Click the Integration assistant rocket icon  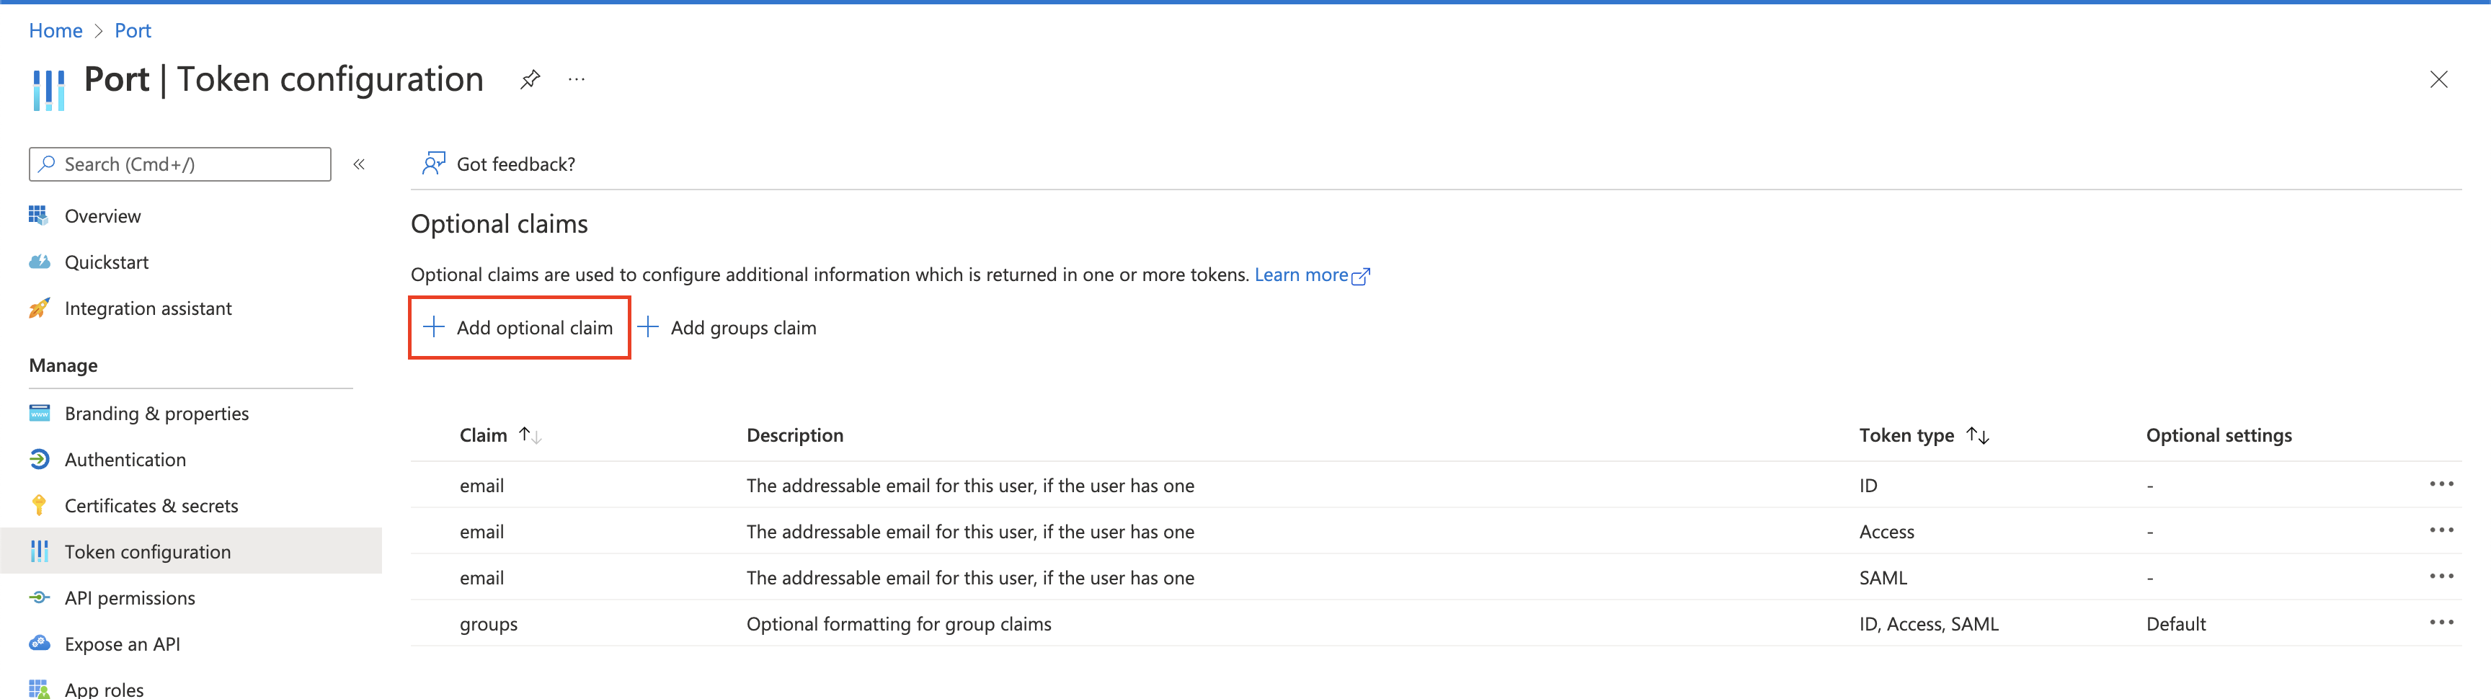pos(39,308)
